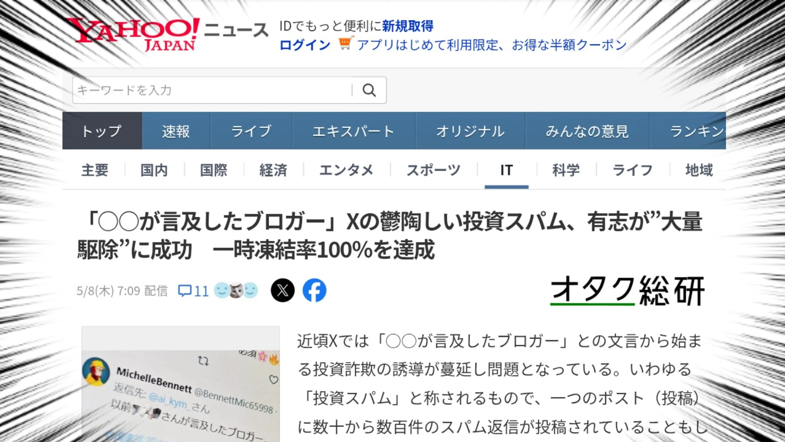Click the Yahoo! JAPAN logo

[x=133, y=35]
